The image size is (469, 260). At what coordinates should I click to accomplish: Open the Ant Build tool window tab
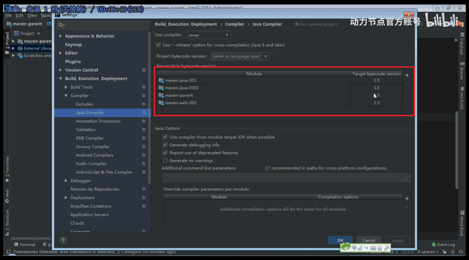(x=462, y=98)
